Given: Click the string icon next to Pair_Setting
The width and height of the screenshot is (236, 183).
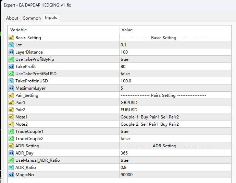Looking at the screenshot, I should click(x=11, y=95).
